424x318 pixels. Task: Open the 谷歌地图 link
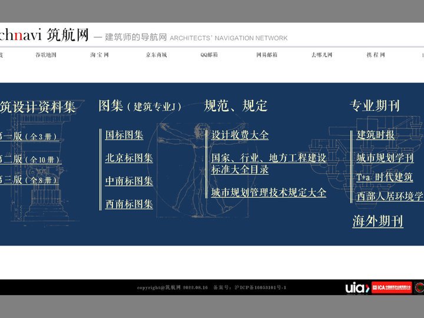46,55
